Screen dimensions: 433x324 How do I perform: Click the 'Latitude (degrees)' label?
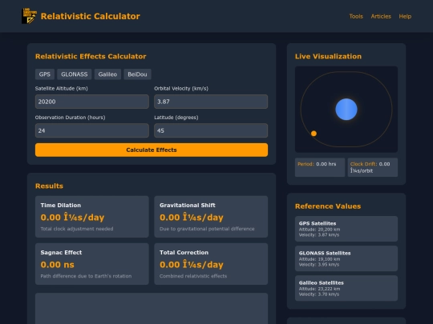pos(176,118)
